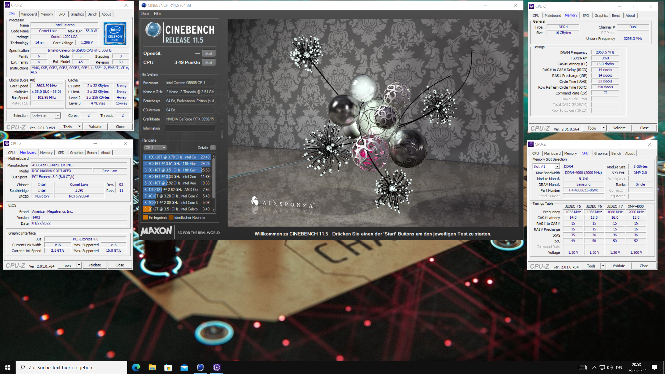Click Validate in SPD CPU-Z window
The width and height of the screenshot is (665, 374).
tap(619, 266)
